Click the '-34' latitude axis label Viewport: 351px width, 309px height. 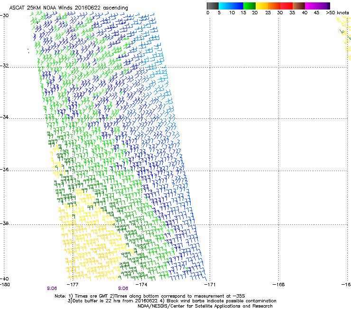coord(4,117)
